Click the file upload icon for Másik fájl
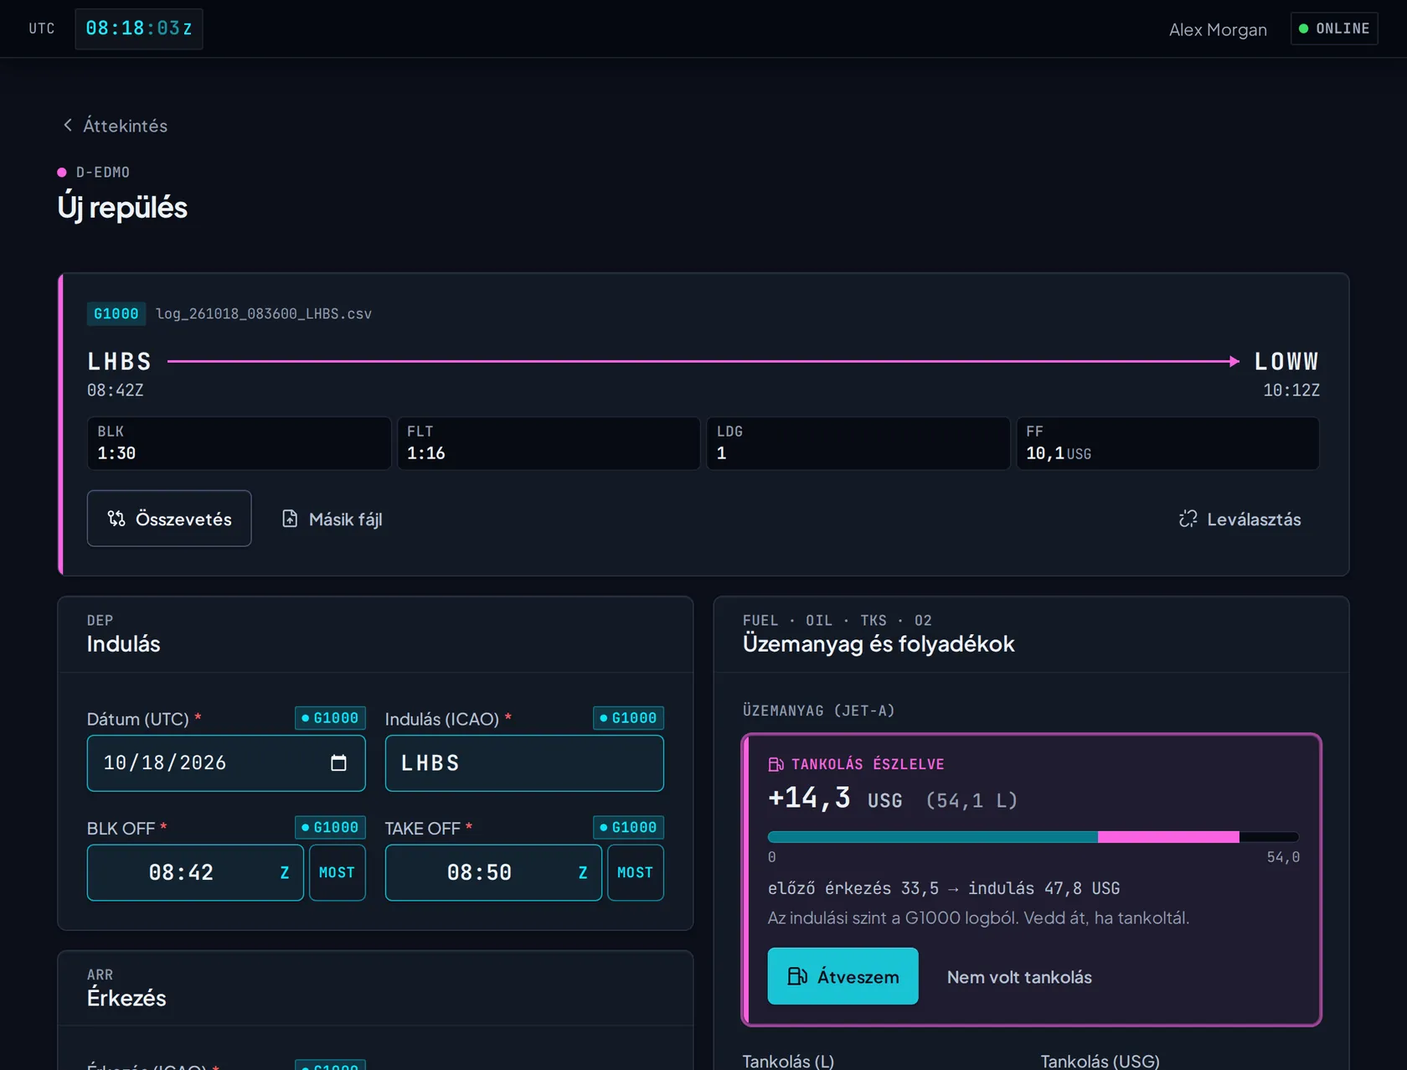1407x1070 pixels. coord(290,519)
